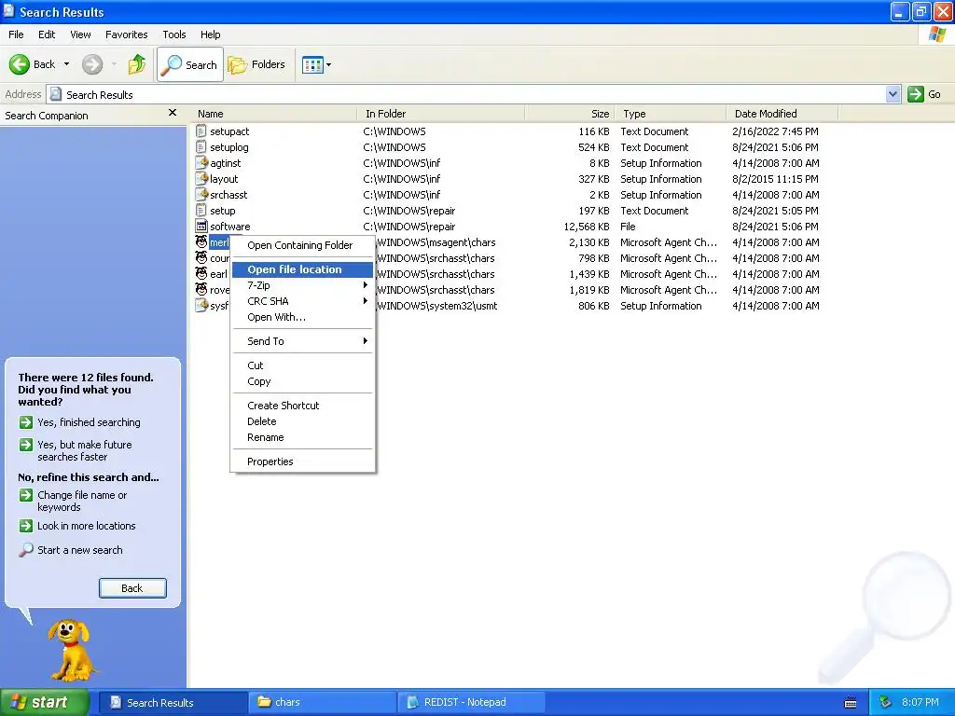Select the srchasst setup information icon

tap(201, 194)
